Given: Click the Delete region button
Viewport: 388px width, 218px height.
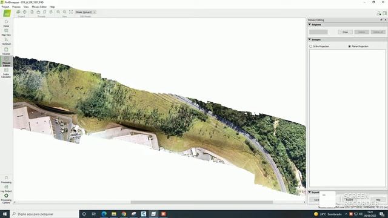Looking at the screenshot, I should [361, 32].
